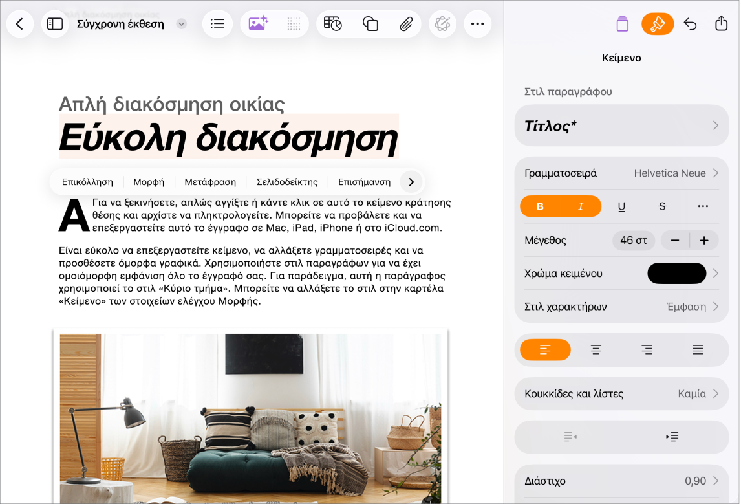The width and height of the screenshot is (741, 504).
Task: Open the black text color swatch
Action: (x=677, y=273)
